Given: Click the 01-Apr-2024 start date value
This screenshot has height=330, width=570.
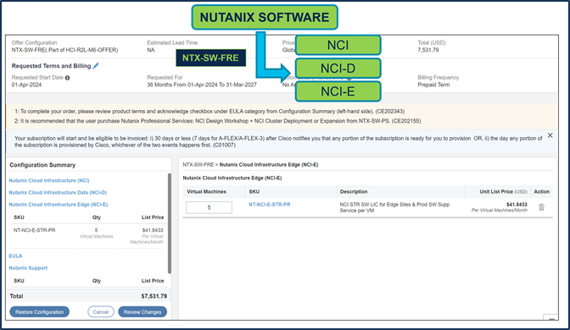Looking at the screenshot, I should [x=26, y=85].
